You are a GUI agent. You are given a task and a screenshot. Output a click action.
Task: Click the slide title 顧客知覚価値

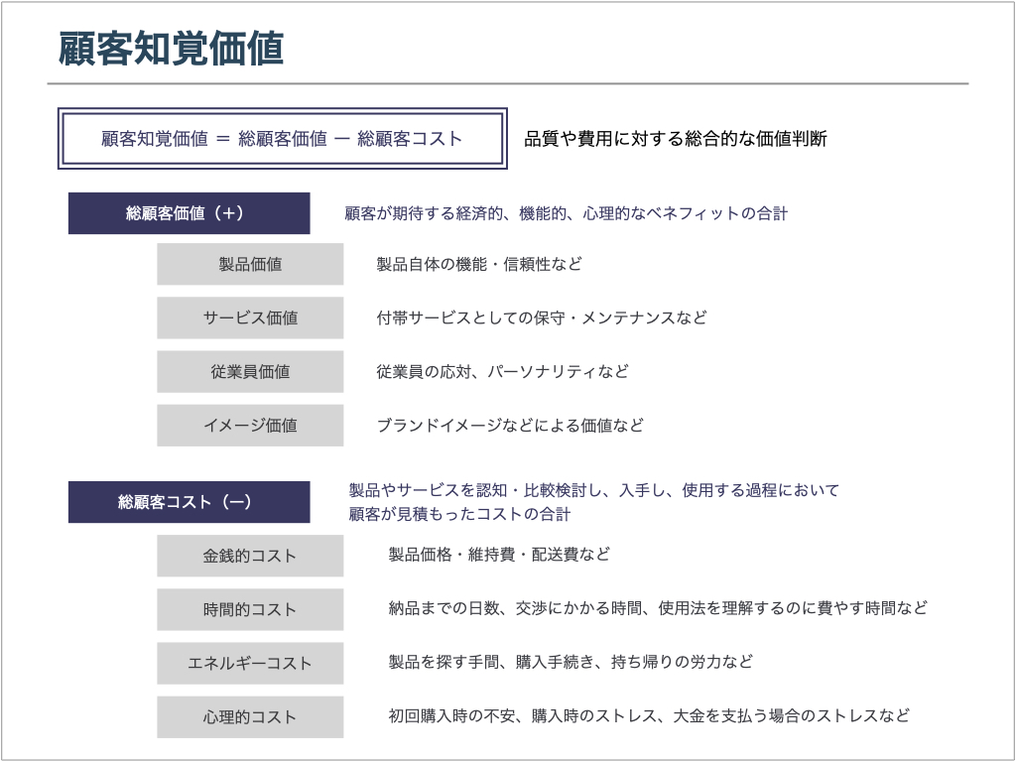(171, 49)
